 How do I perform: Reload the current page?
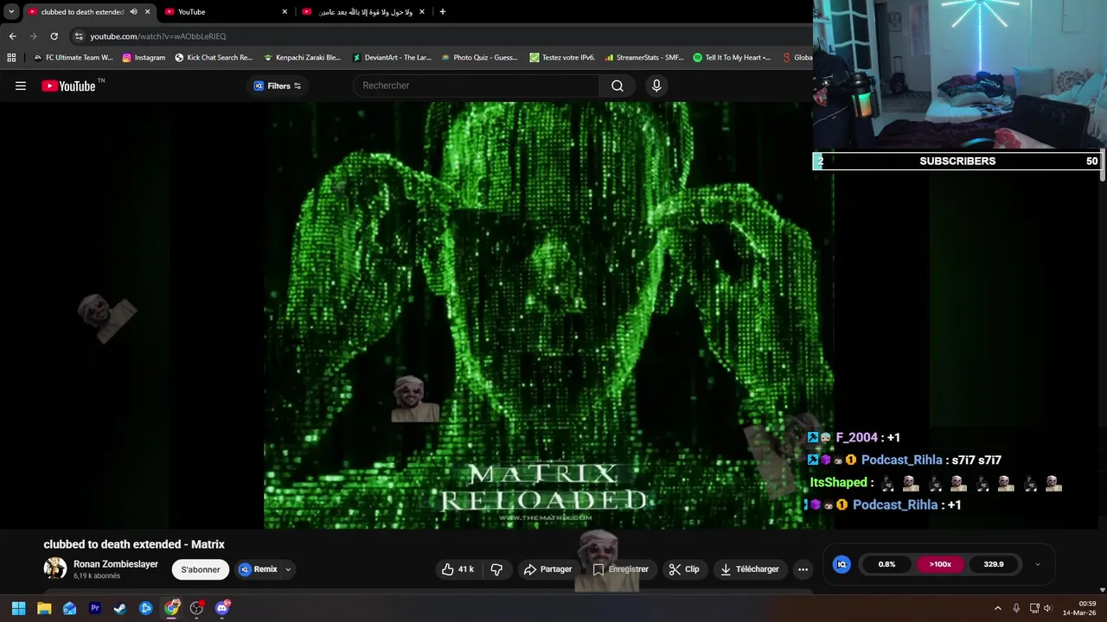[x=54, y=36]
